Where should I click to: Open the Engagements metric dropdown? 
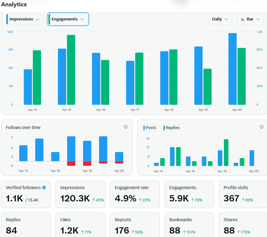[68, 19]
